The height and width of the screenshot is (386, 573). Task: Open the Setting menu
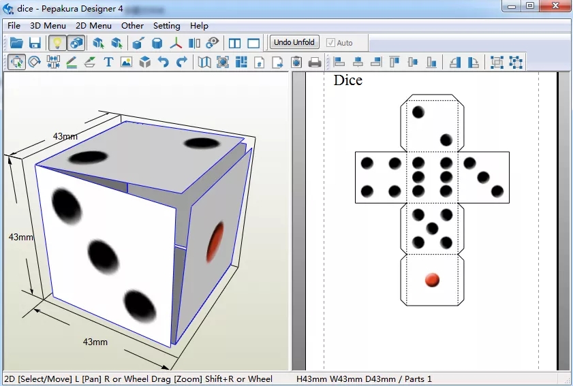(x=167, y=26)
